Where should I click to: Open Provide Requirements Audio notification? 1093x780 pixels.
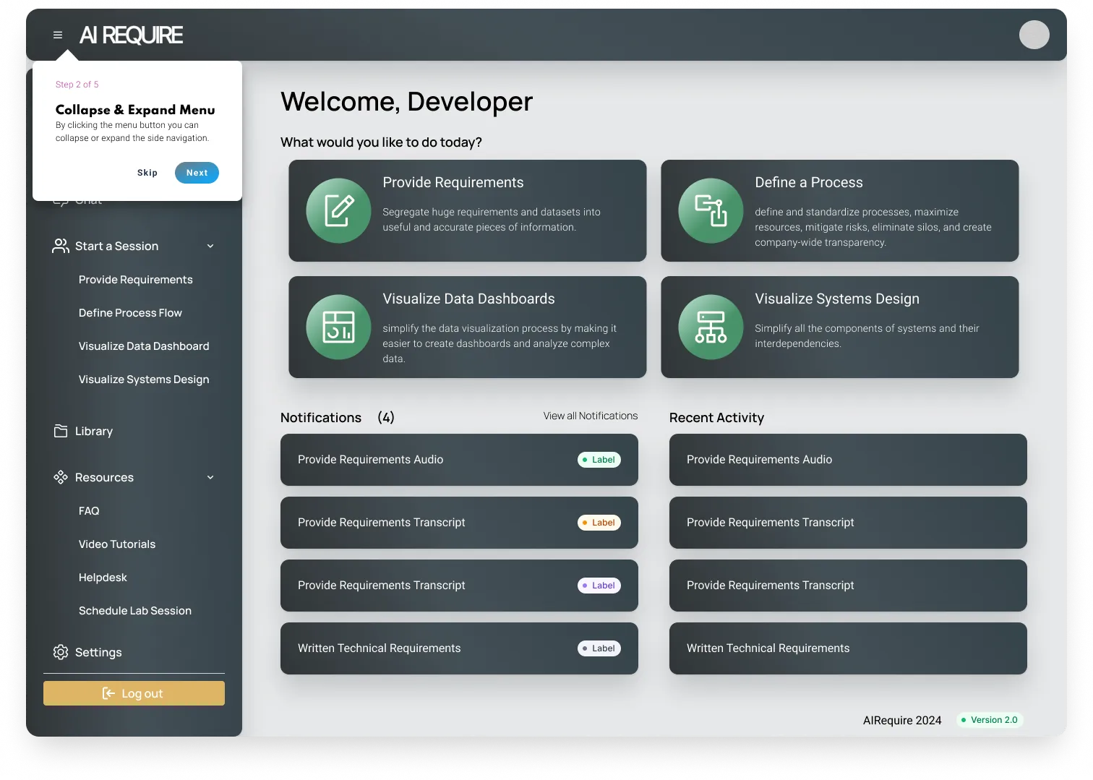coord(459,460)
